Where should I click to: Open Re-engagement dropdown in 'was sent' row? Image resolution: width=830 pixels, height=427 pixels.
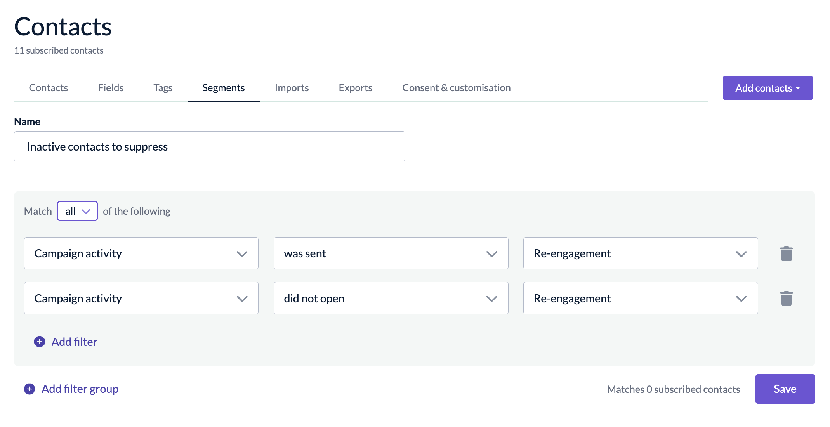coord(641,253)
